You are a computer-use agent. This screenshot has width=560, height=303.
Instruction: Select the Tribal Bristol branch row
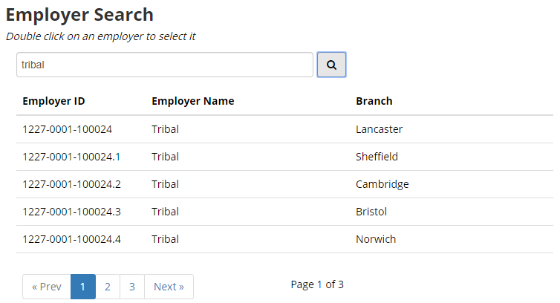pyautogui.click(x=284, y=212)
